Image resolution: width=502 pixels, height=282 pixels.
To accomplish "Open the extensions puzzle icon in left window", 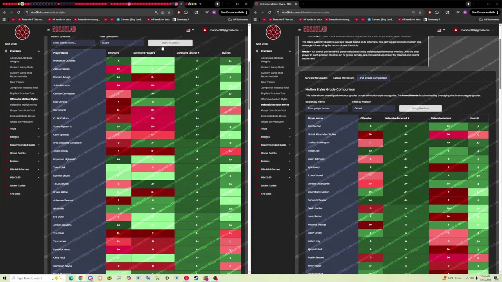I will pyautogui.click(x=186, y=12).
